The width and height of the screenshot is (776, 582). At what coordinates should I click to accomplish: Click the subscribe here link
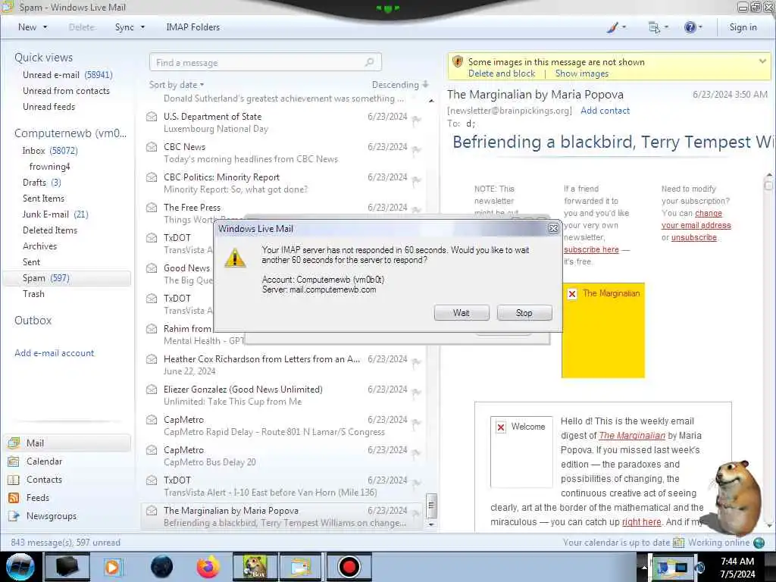tap(591, 249)
